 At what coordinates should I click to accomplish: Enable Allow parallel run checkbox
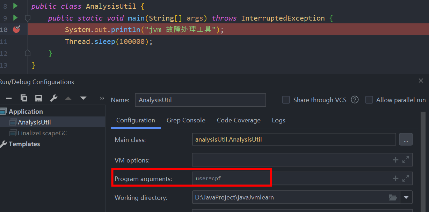[369, 100]
